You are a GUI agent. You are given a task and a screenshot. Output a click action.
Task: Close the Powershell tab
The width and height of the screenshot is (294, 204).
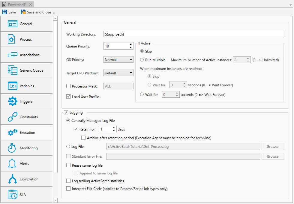click(x=31, y=4)
